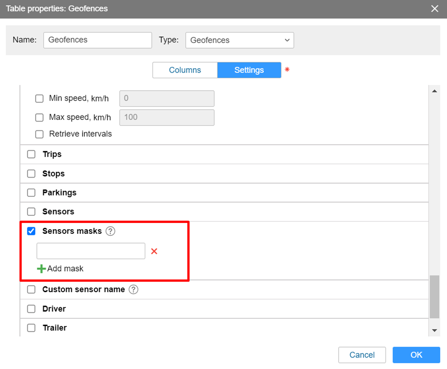The image size is (447, 369).
Task: Enable the Trips checkbox
Action: [x=32, y=154]
